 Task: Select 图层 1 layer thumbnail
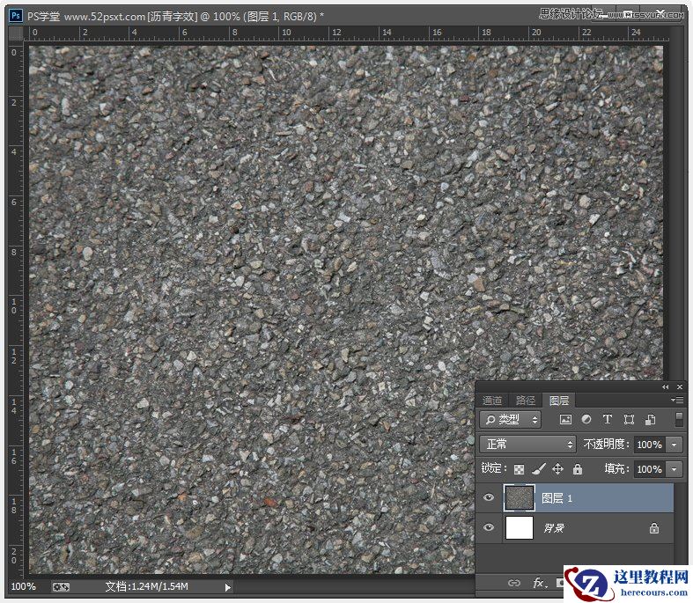point(520,498)
